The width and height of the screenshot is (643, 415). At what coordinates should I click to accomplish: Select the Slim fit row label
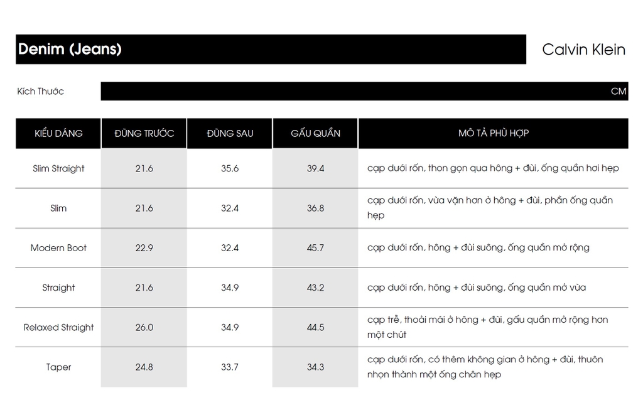pos(58,208)
